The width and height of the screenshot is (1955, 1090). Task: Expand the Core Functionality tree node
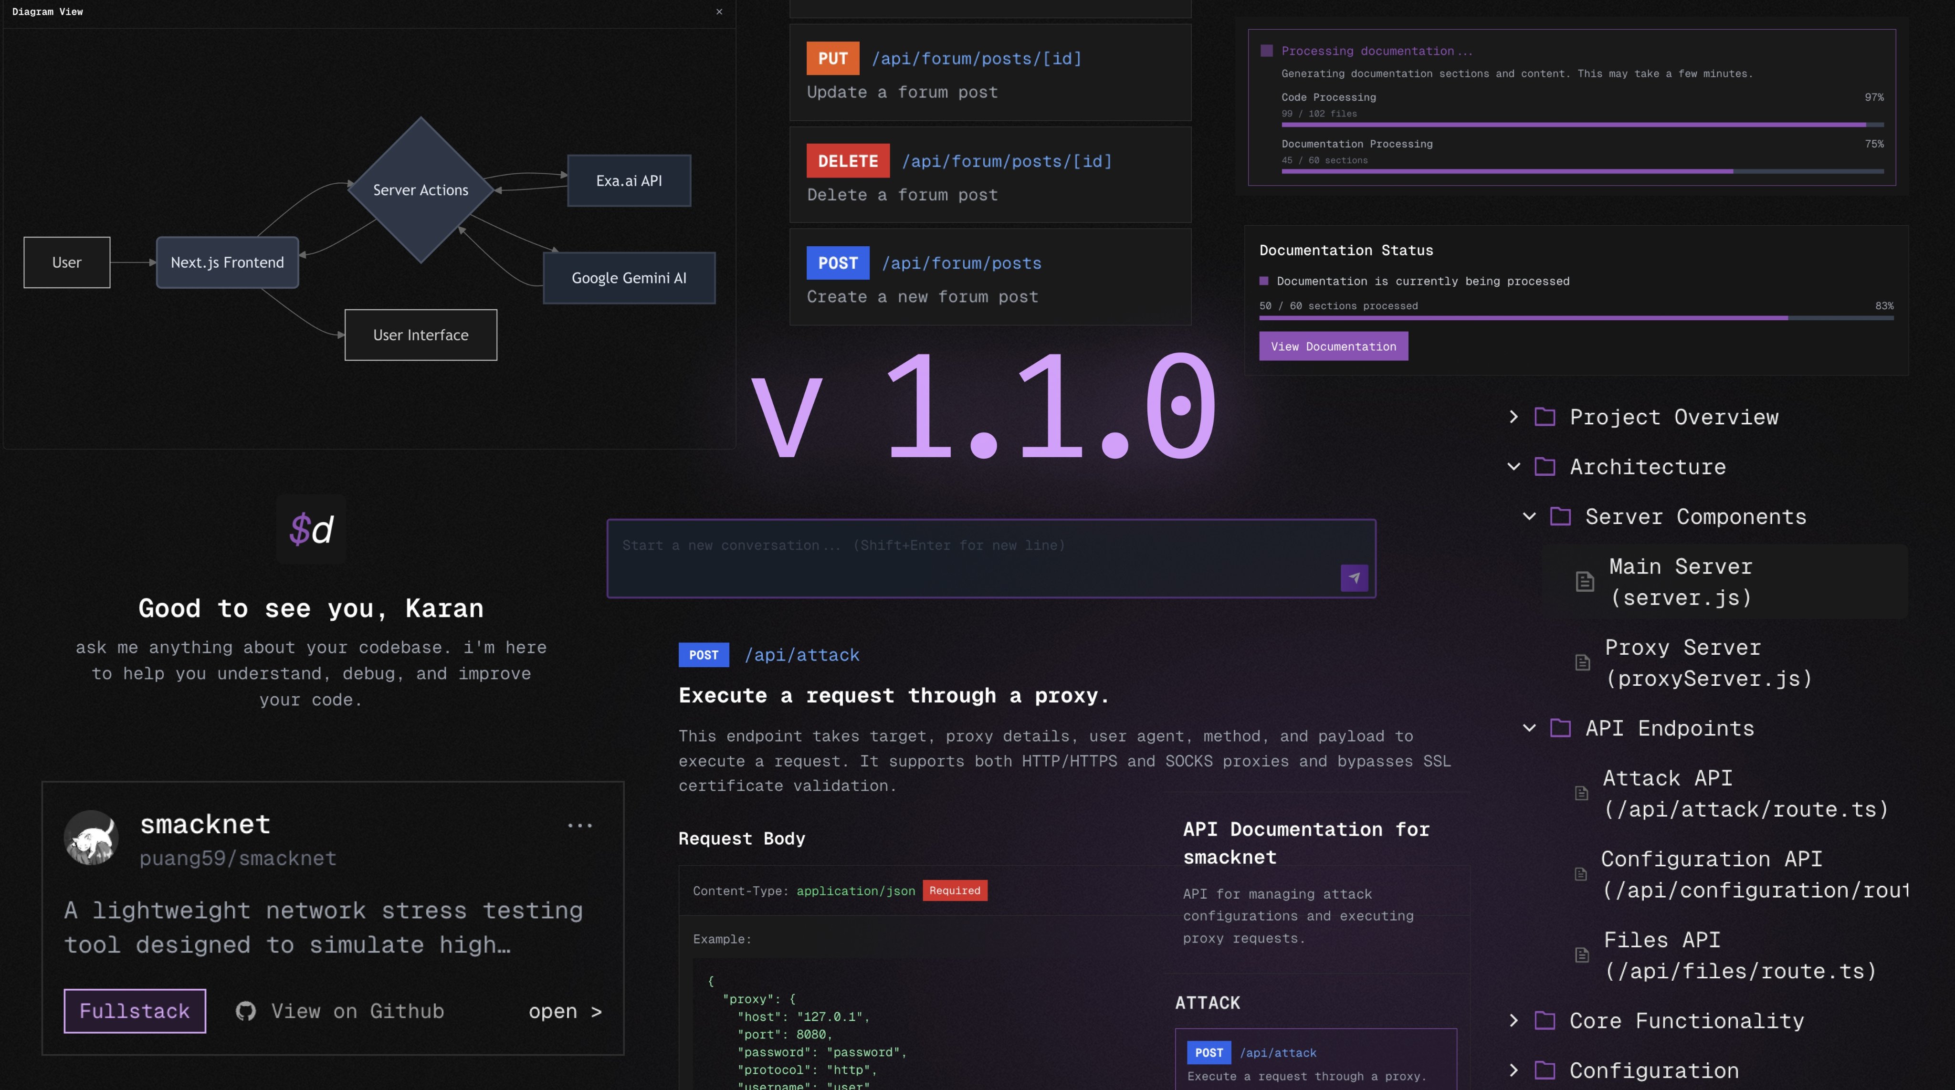point(1514,1020)
